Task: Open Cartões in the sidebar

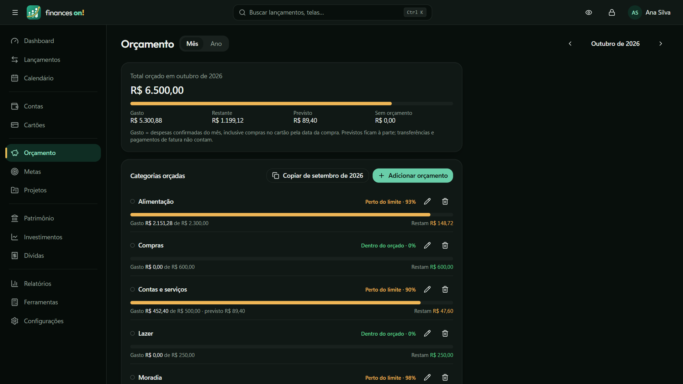Action: pos(53,125)
